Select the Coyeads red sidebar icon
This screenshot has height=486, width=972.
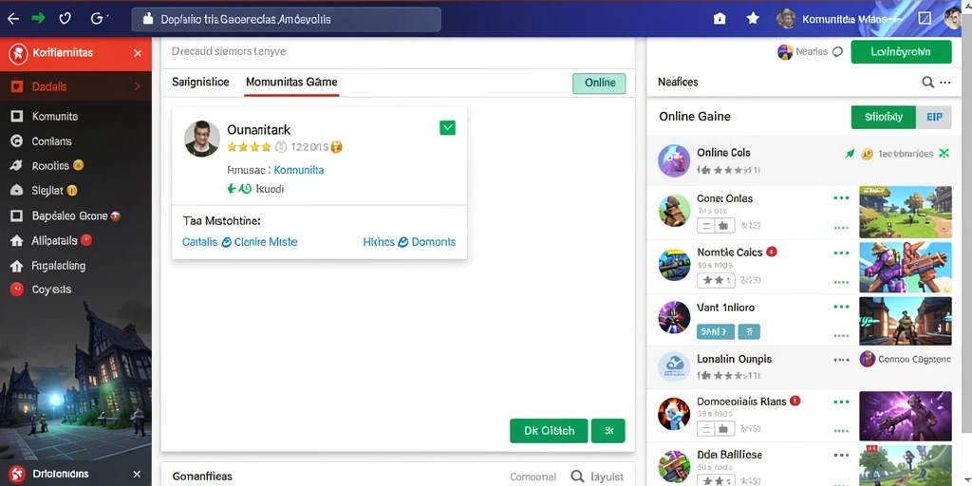(x=17, y=289)
